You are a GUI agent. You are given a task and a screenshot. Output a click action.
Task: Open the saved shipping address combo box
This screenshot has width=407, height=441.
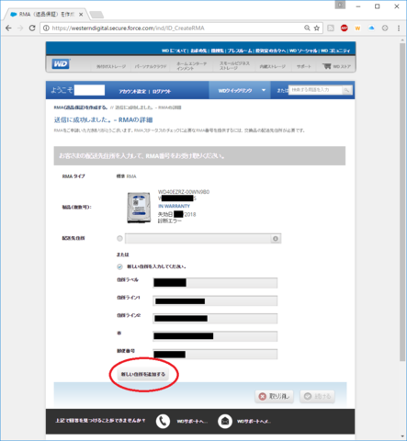tap(203, 239)
